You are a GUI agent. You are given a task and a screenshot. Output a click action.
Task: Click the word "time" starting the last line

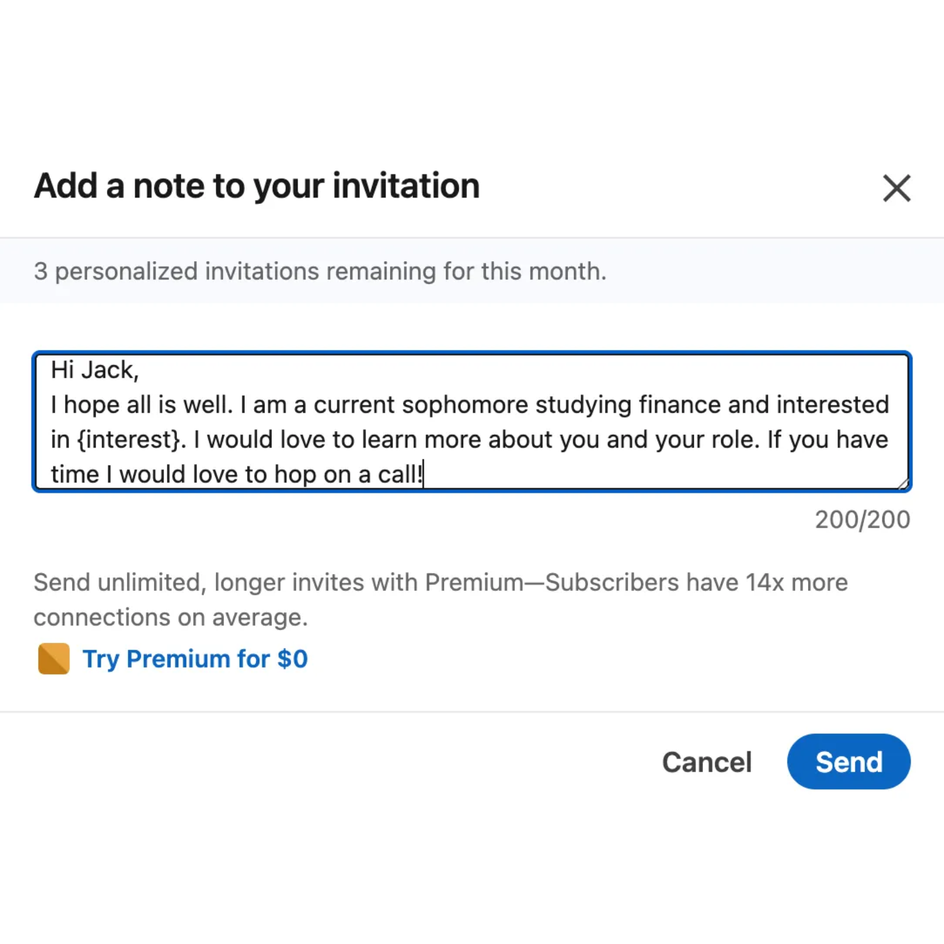click(x=74, y=475)
